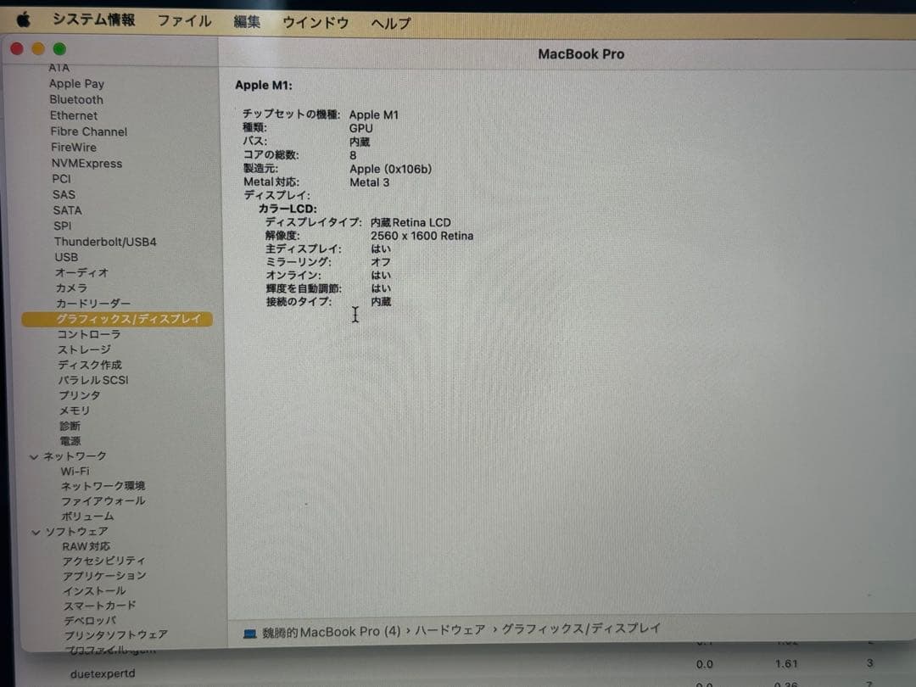The height and width of the screenshot is (687, 916).
Task: Select Thunderbolt/USB4 in the sidebar
Action: pos(105,241)
